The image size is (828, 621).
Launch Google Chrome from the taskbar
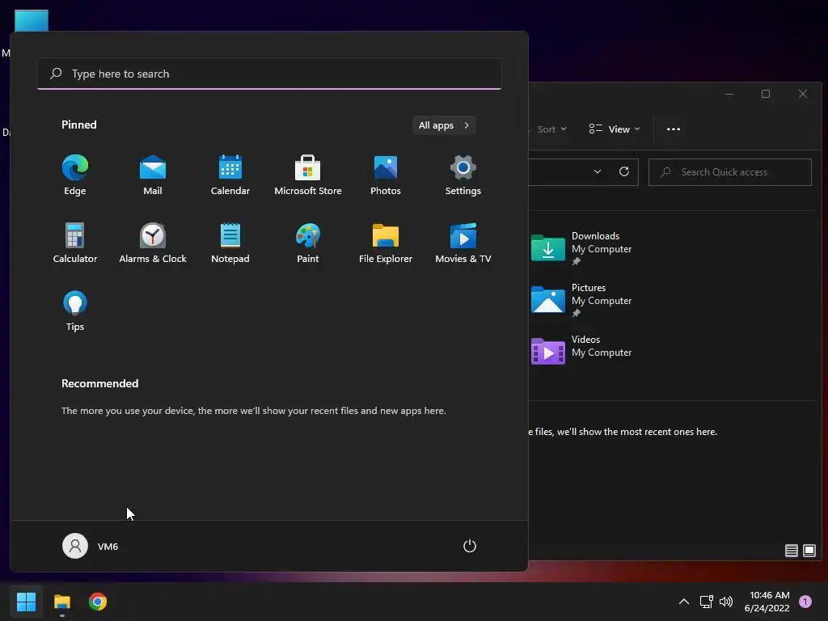click(x=98, y=602)
